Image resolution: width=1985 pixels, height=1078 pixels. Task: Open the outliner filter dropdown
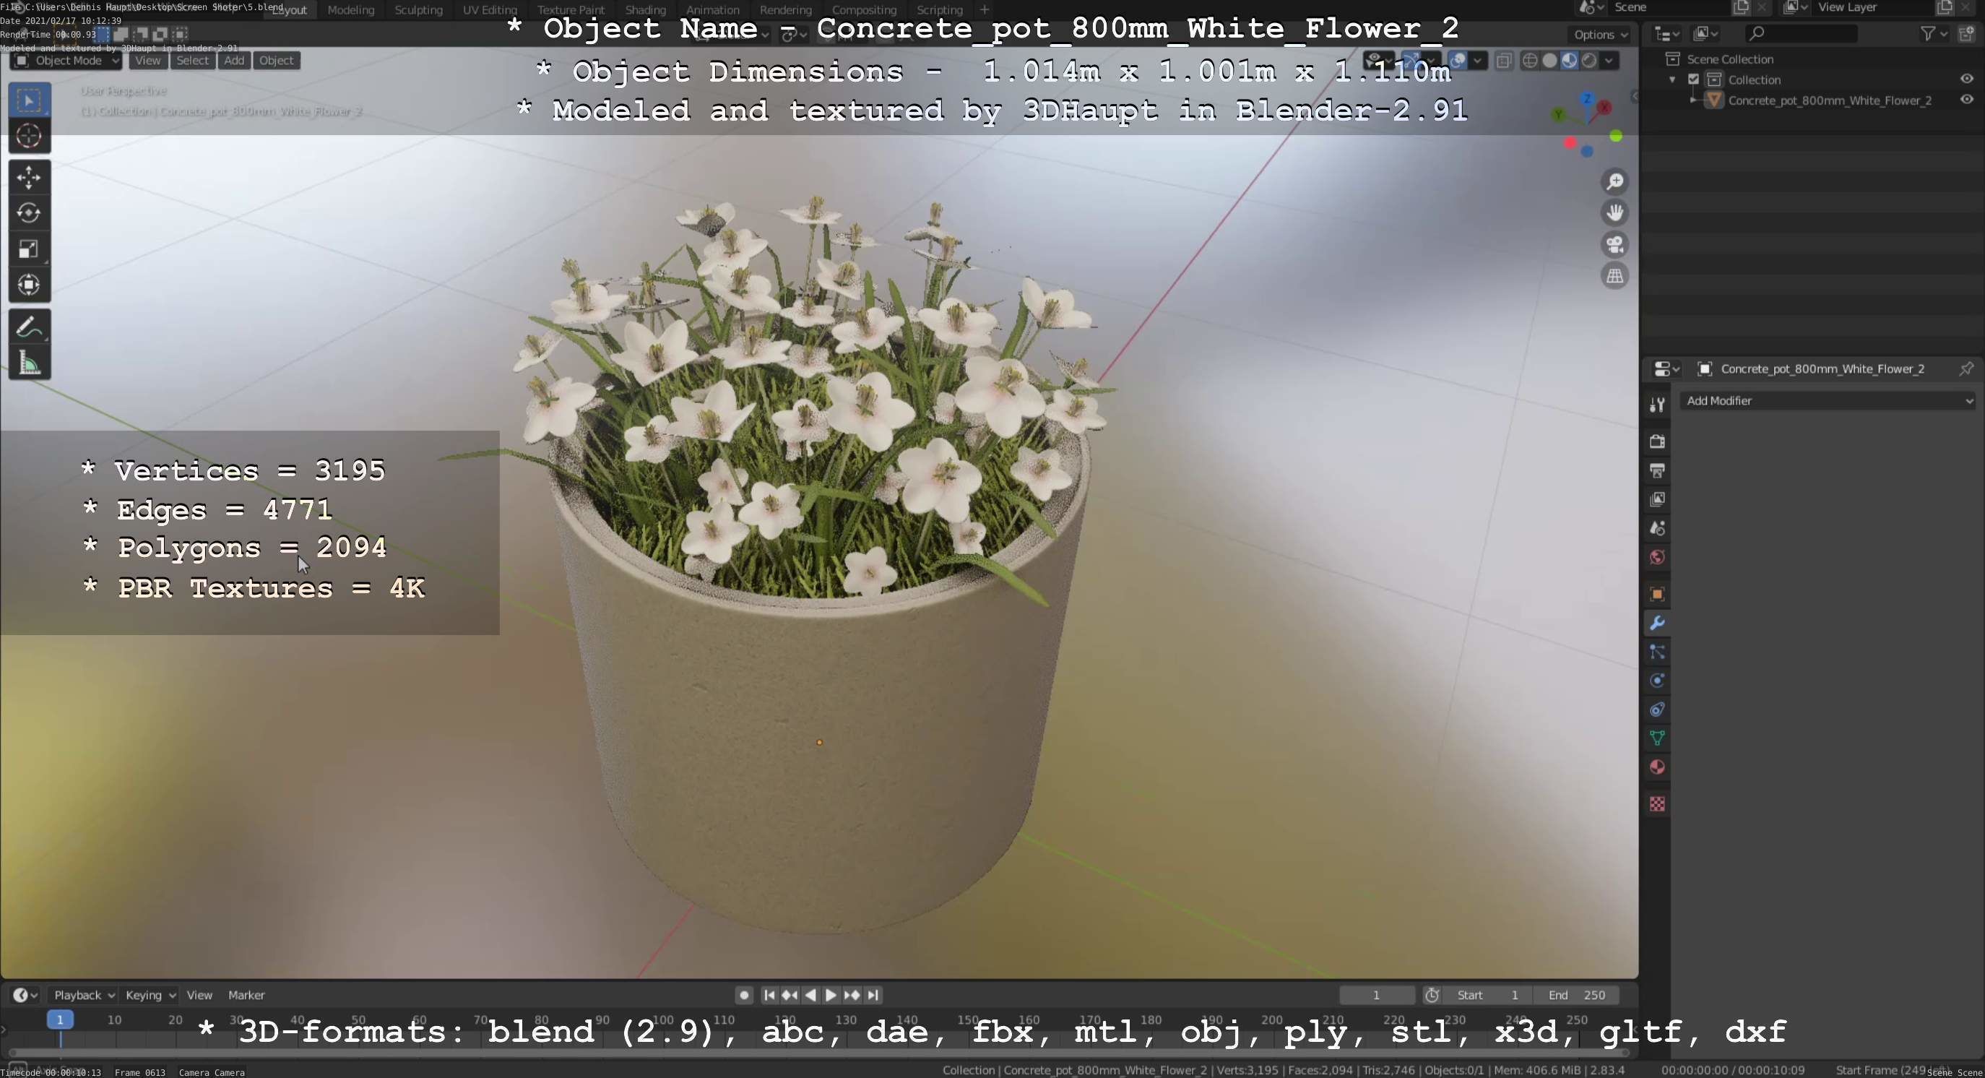[x=1934, y=34]
